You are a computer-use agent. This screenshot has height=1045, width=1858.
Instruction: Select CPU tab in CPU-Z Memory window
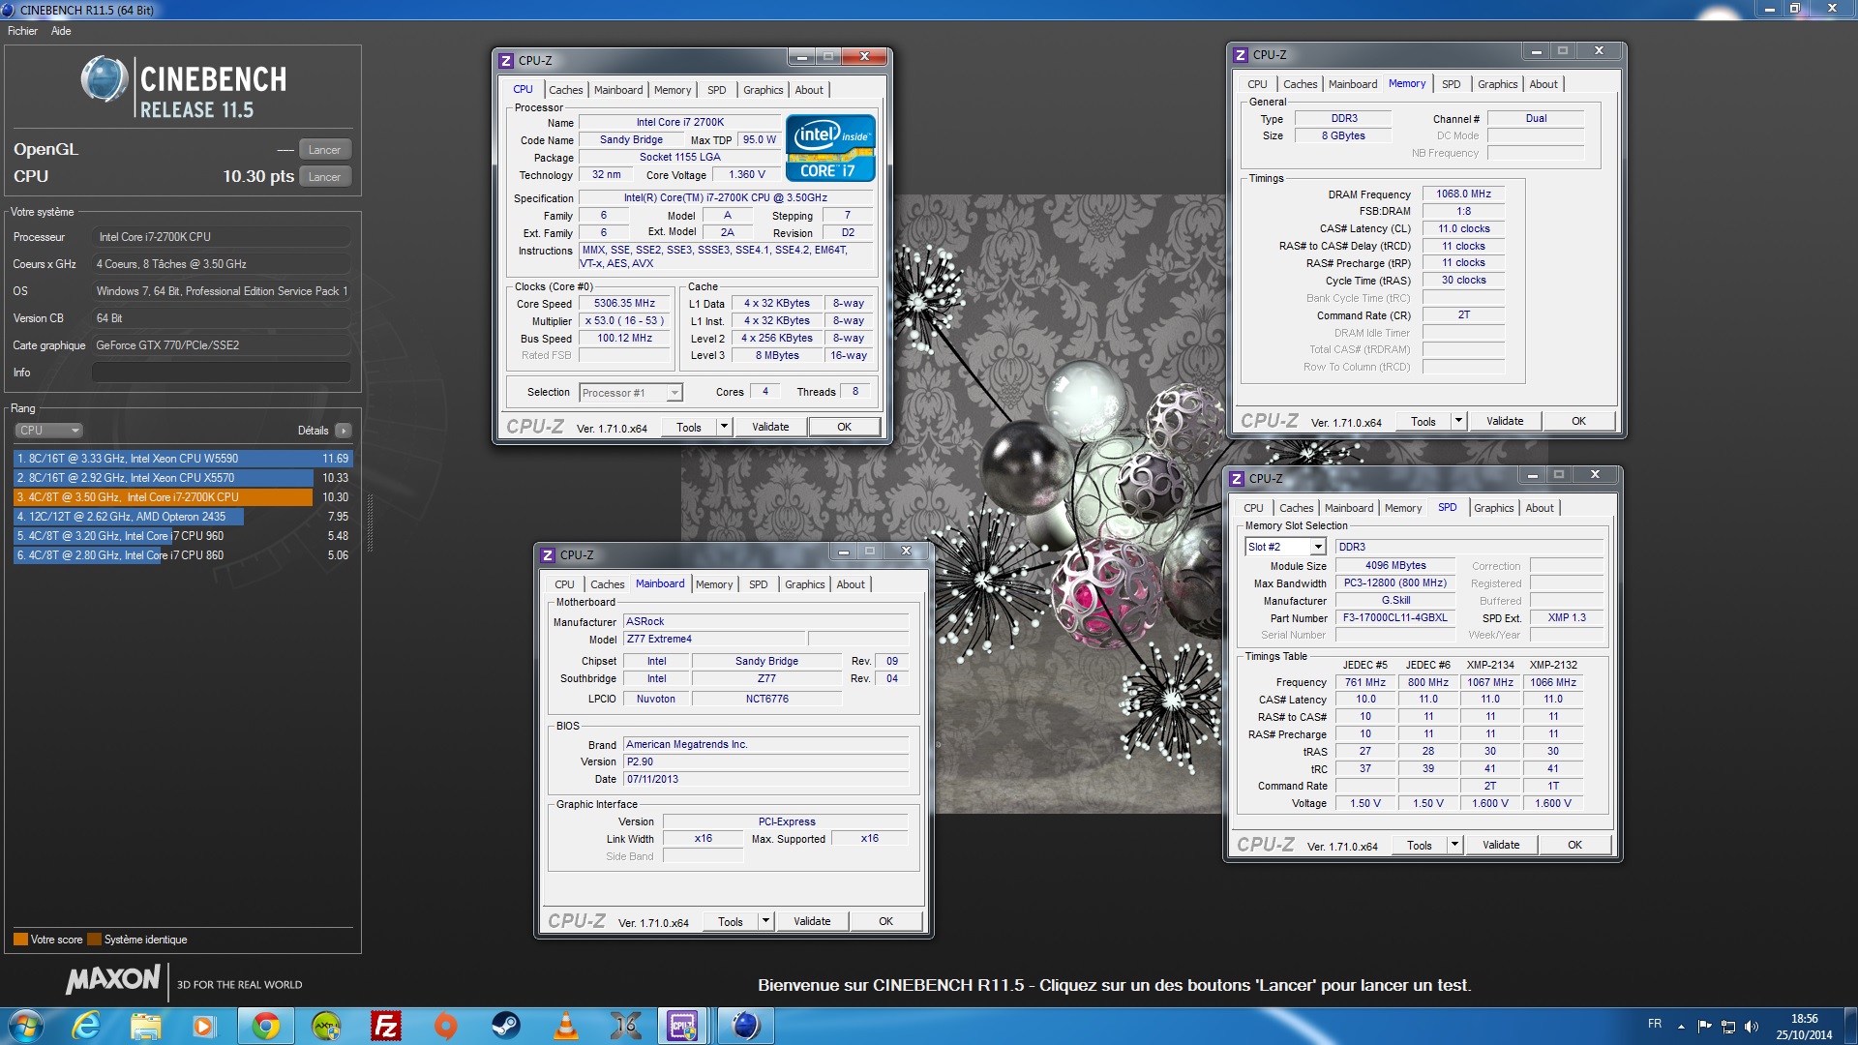[1257, 84]
